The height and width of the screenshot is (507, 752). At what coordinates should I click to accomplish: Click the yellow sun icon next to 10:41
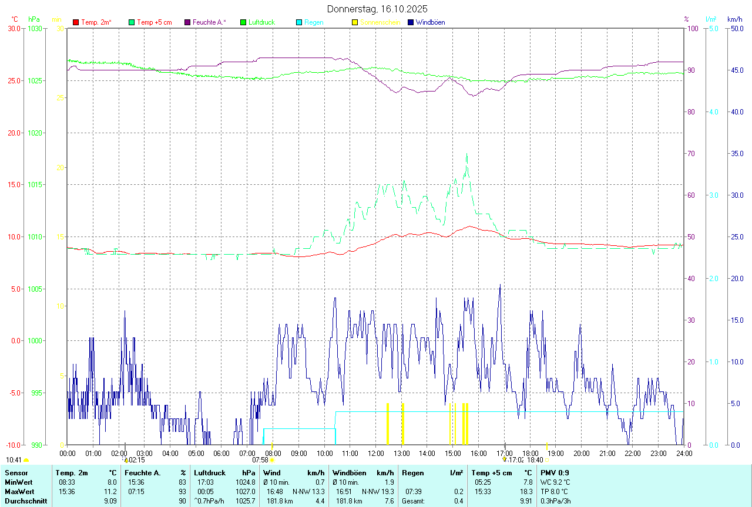[x=26, y=461]
